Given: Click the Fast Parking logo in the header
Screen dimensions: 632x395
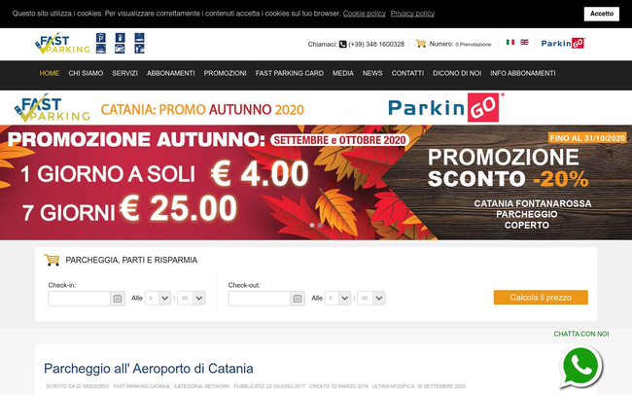Looking at the screenshot, I should click(62, 44).
